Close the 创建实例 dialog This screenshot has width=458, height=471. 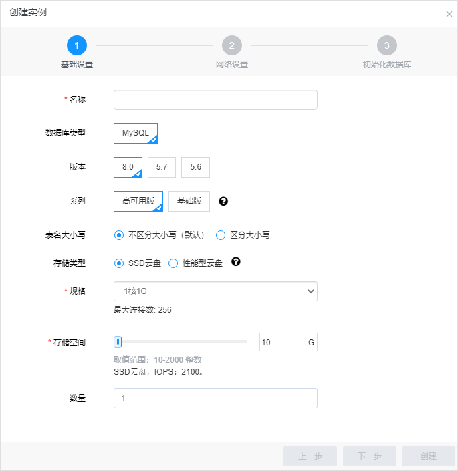[x=449, y=14]
